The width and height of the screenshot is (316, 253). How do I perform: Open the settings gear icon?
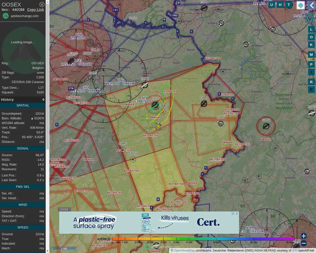pyautogui.click(x=310, y=18)
